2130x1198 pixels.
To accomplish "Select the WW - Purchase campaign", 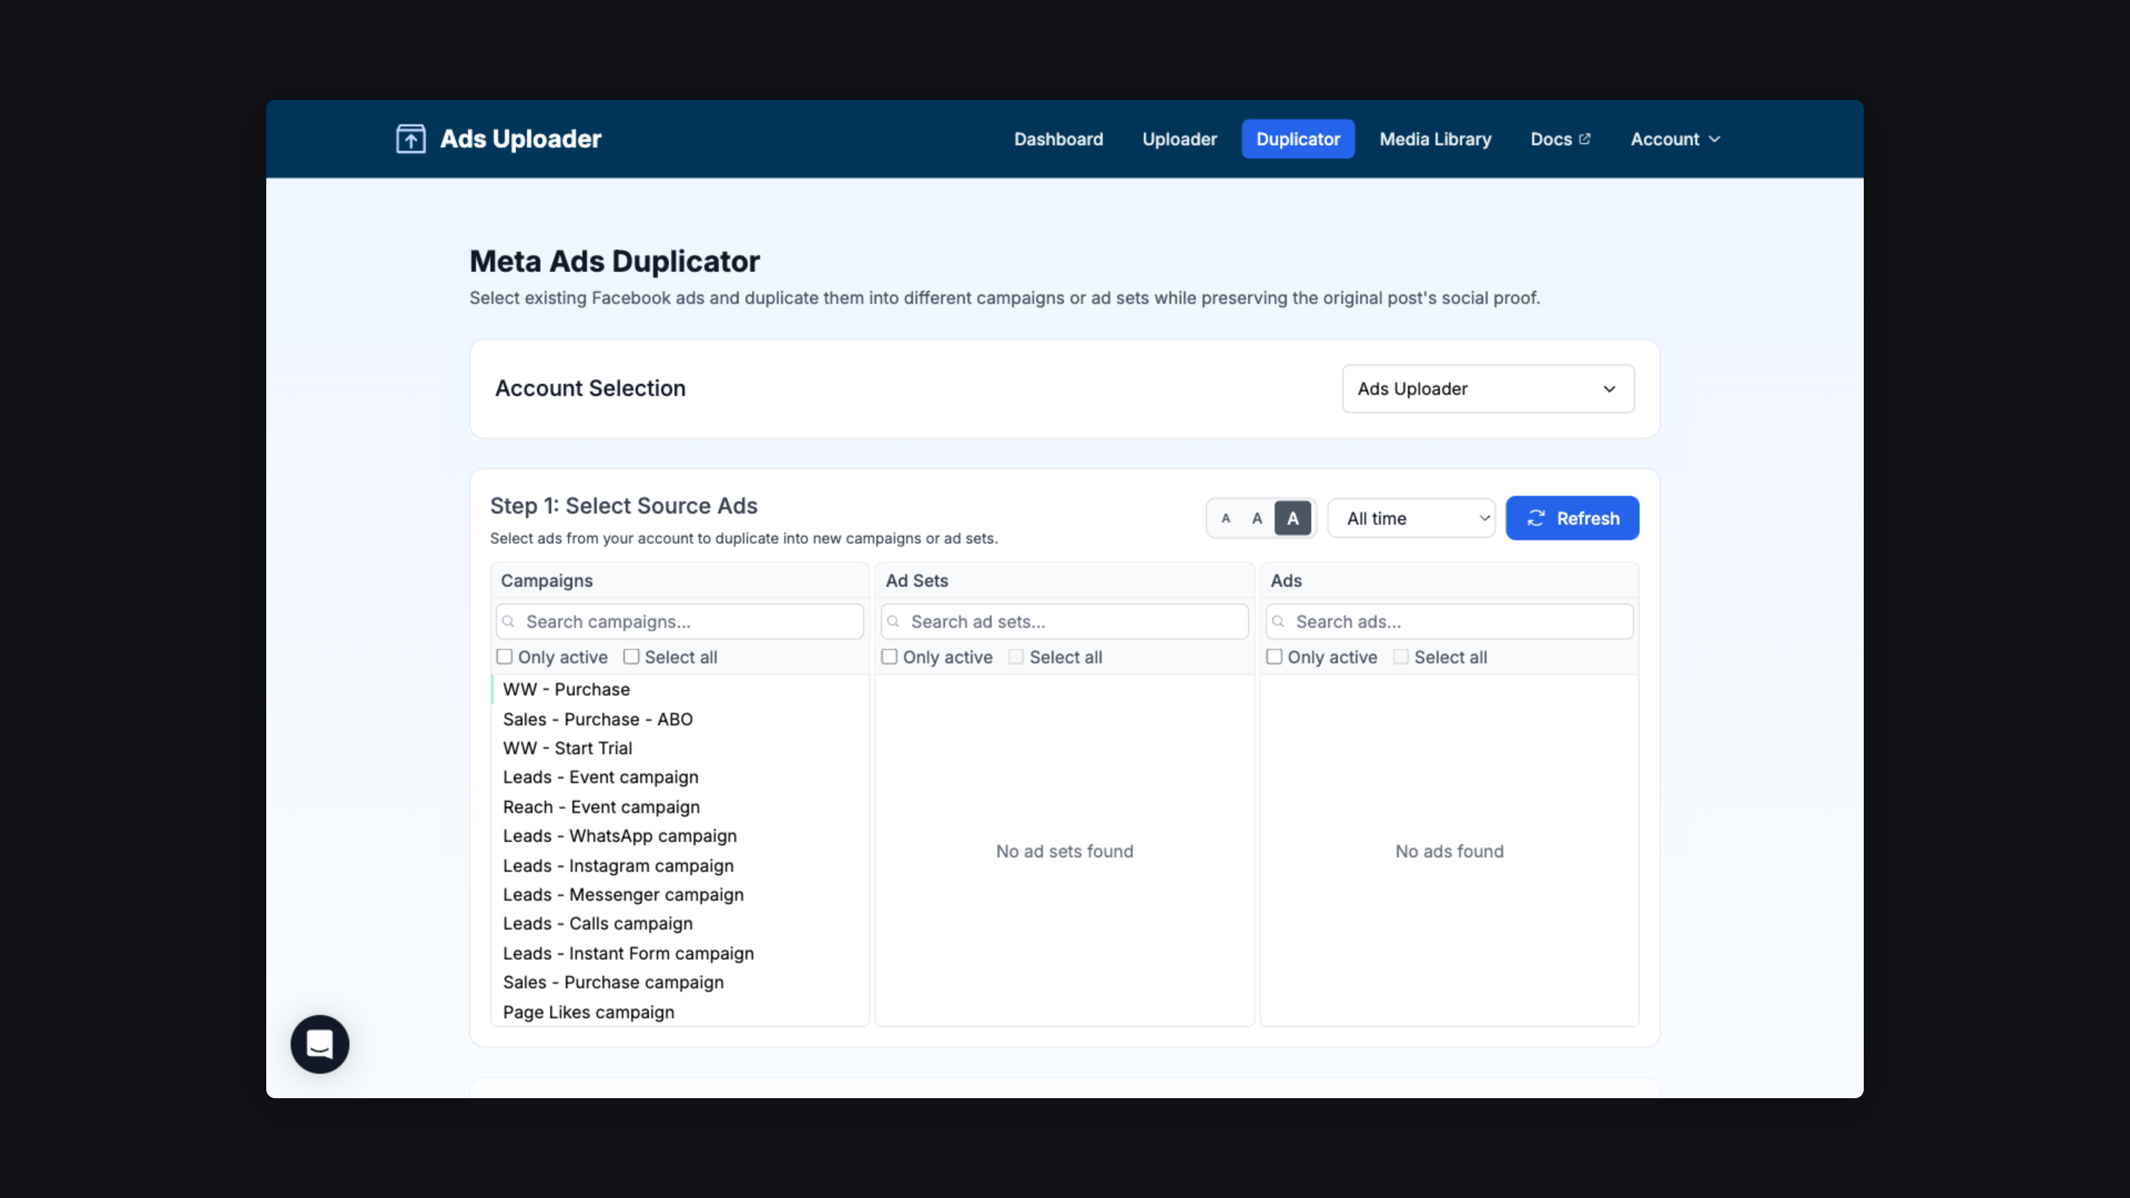I will (x=679, y=689).
